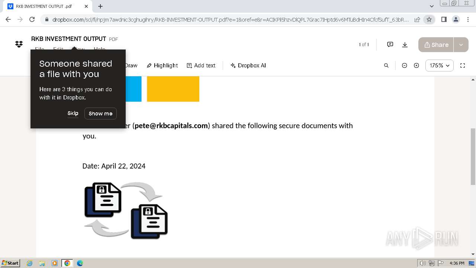This screenshot has height=268, width=476.
Task: Select the Highlight tool
Action: coord(162,66)
